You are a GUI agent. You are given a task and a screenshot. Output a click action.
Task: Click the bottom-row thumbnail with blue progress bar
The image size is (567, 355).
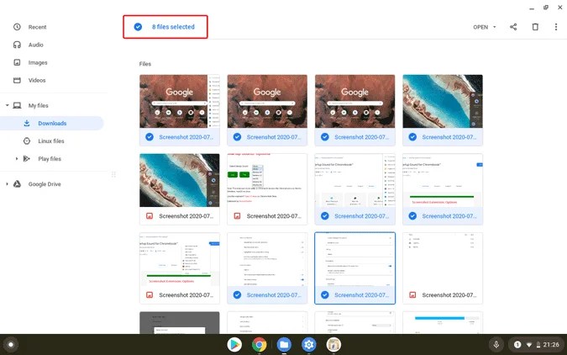click(443, 322)
